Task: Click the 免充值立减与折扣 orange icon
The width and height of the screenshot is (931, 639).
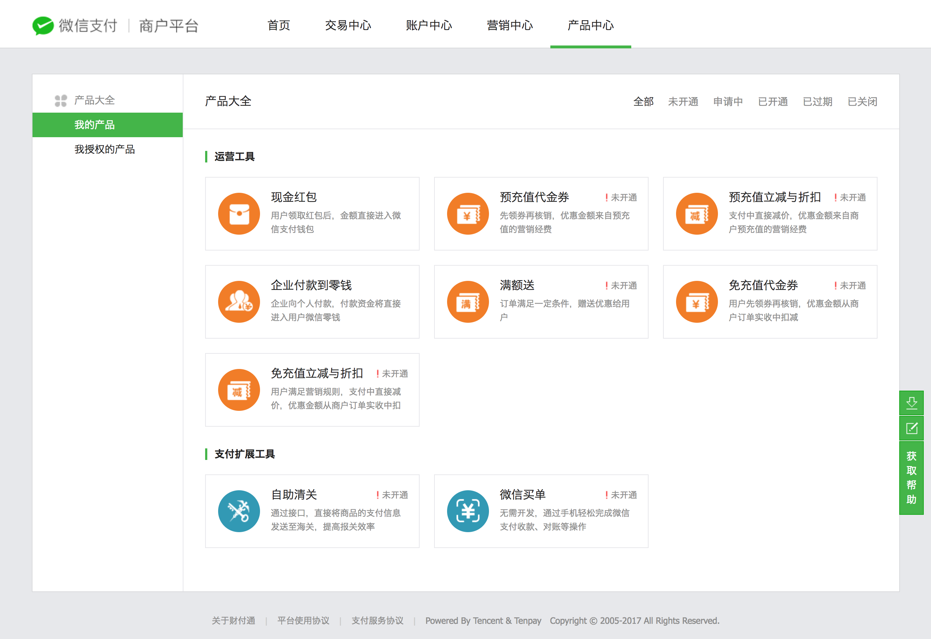Action: click(x=239, y=390)
